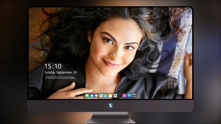Screen dimensions: 221x124
Task: Click the Sunday September 28 date text
Action: [61, 72]
